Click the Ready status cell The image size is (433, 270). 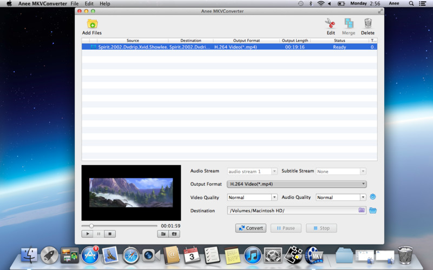[339, 47]
